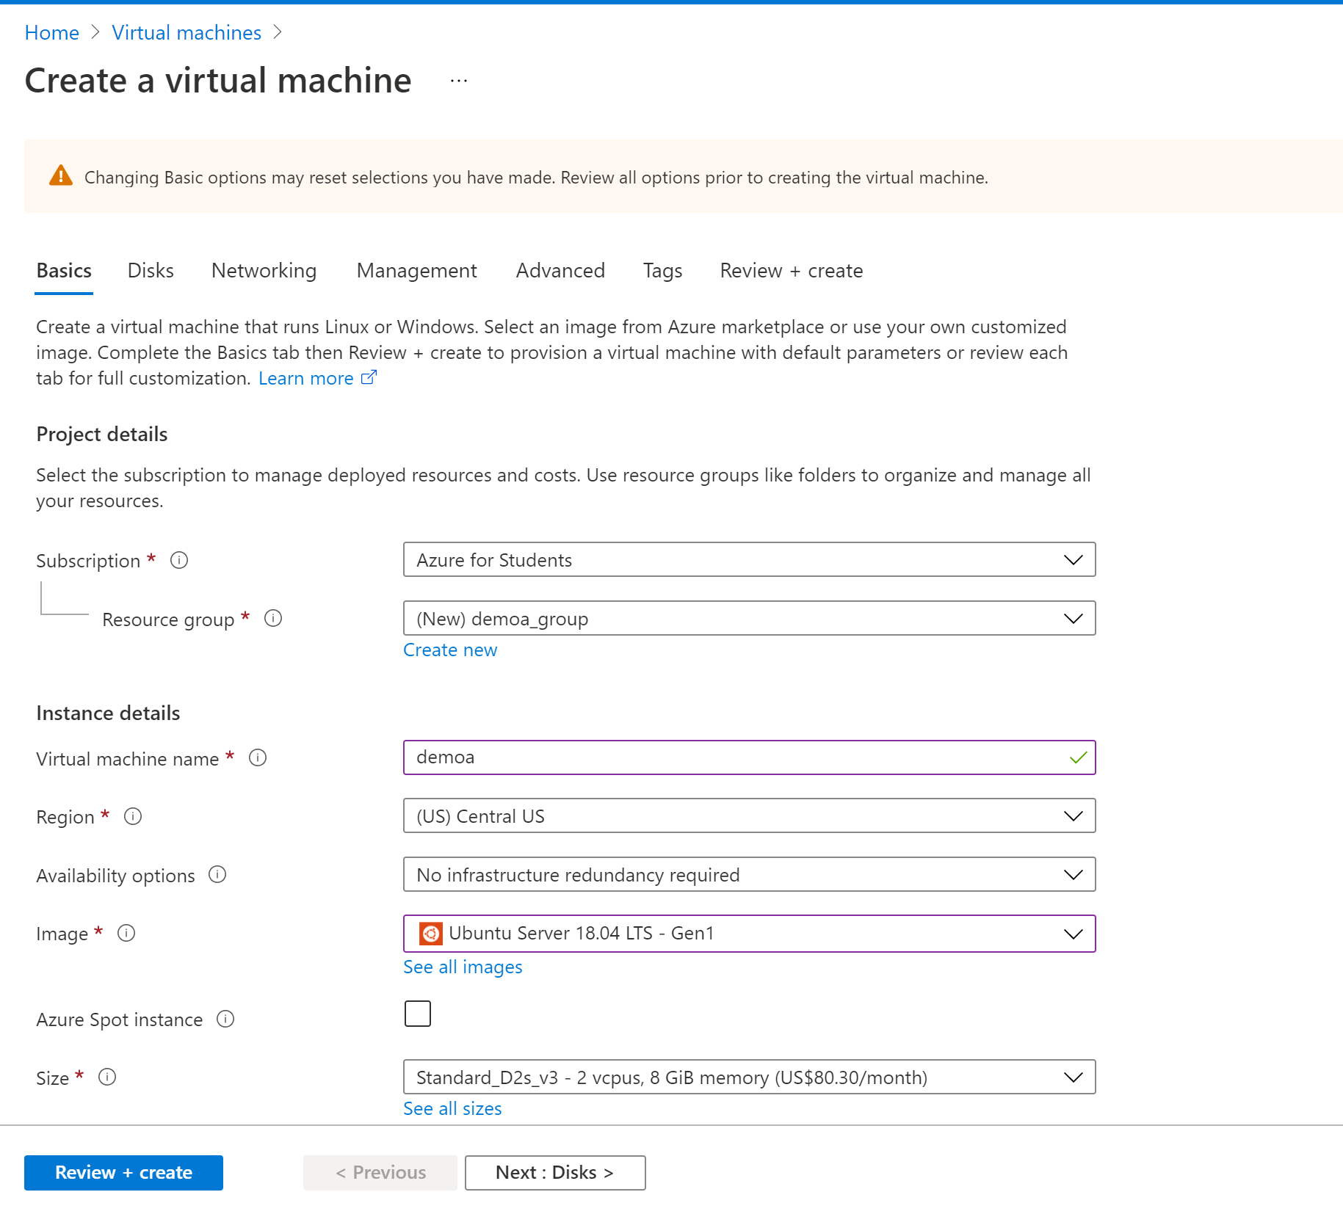Click the Previous button

click(380, 1173)
